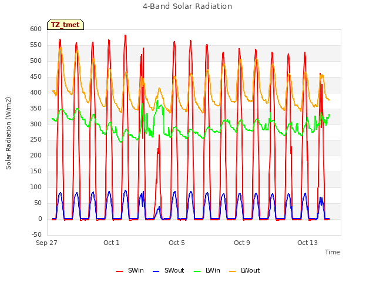Screen dimensions: 376x282
Task: Click the Oct 5 x-axis tick label
Action: tap(177, 243)
